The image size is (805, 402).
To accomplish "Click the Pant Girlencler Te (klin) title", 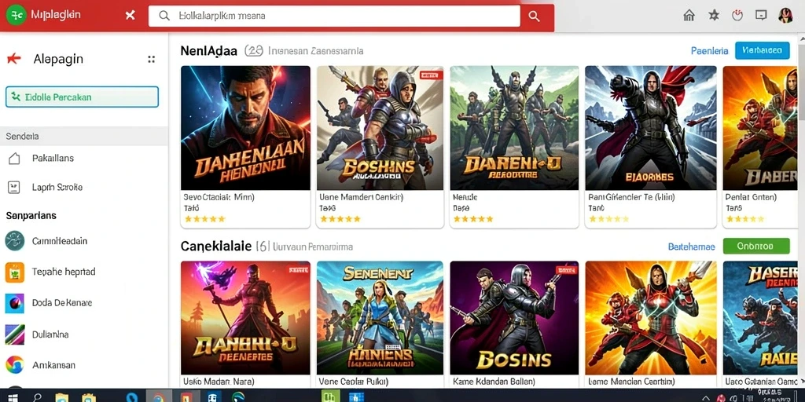I will point(631,197).
